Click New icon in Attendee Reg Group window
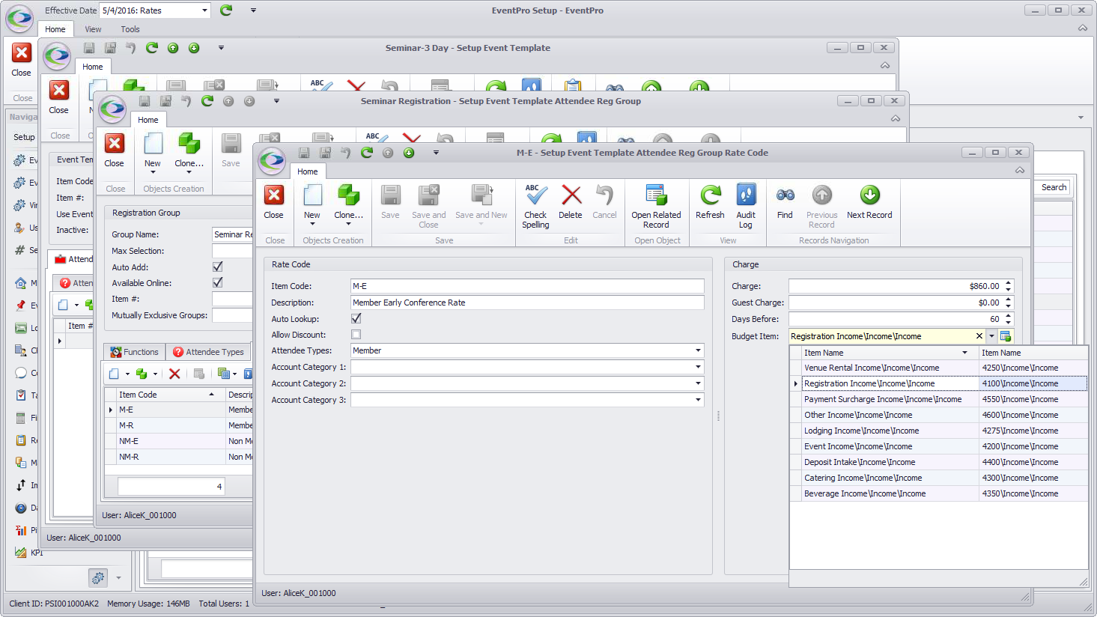Screen dimensions: 1097x617 coord(153,144)
